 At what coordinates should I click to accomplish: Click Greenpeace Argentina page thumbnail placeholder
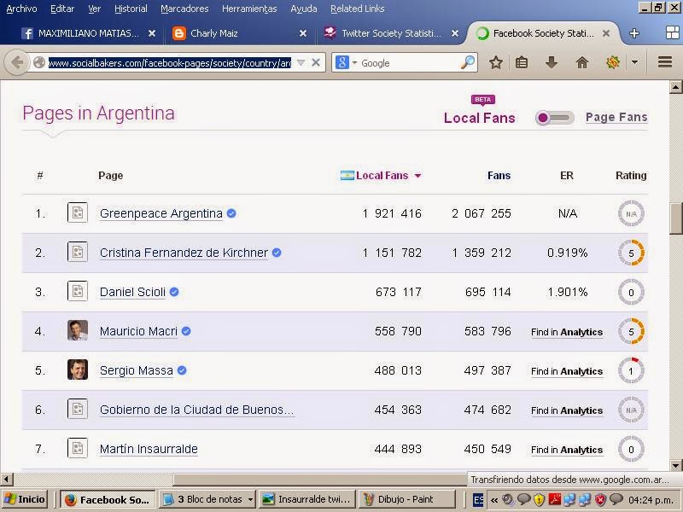(x=78, y=212)
